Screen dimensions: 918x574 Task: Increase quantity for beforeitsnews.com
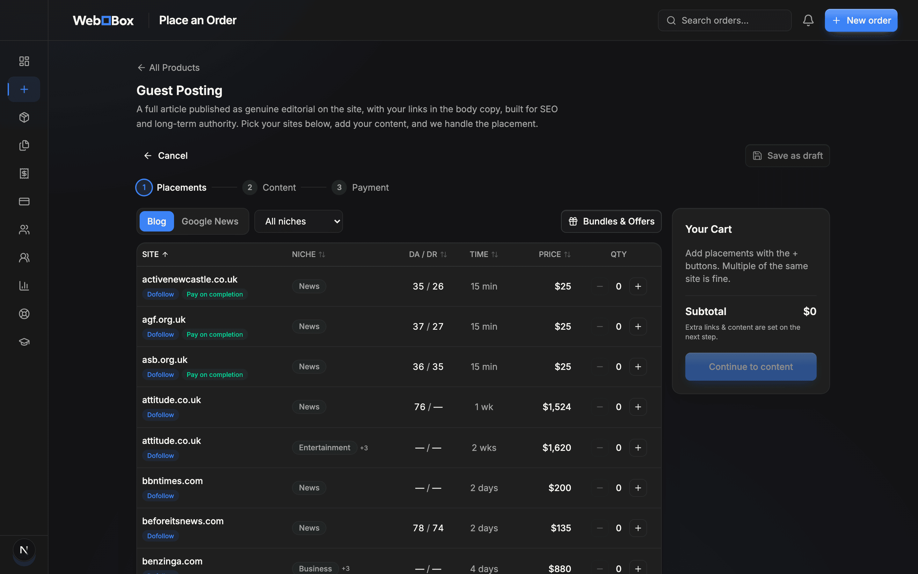click(638, 528)
